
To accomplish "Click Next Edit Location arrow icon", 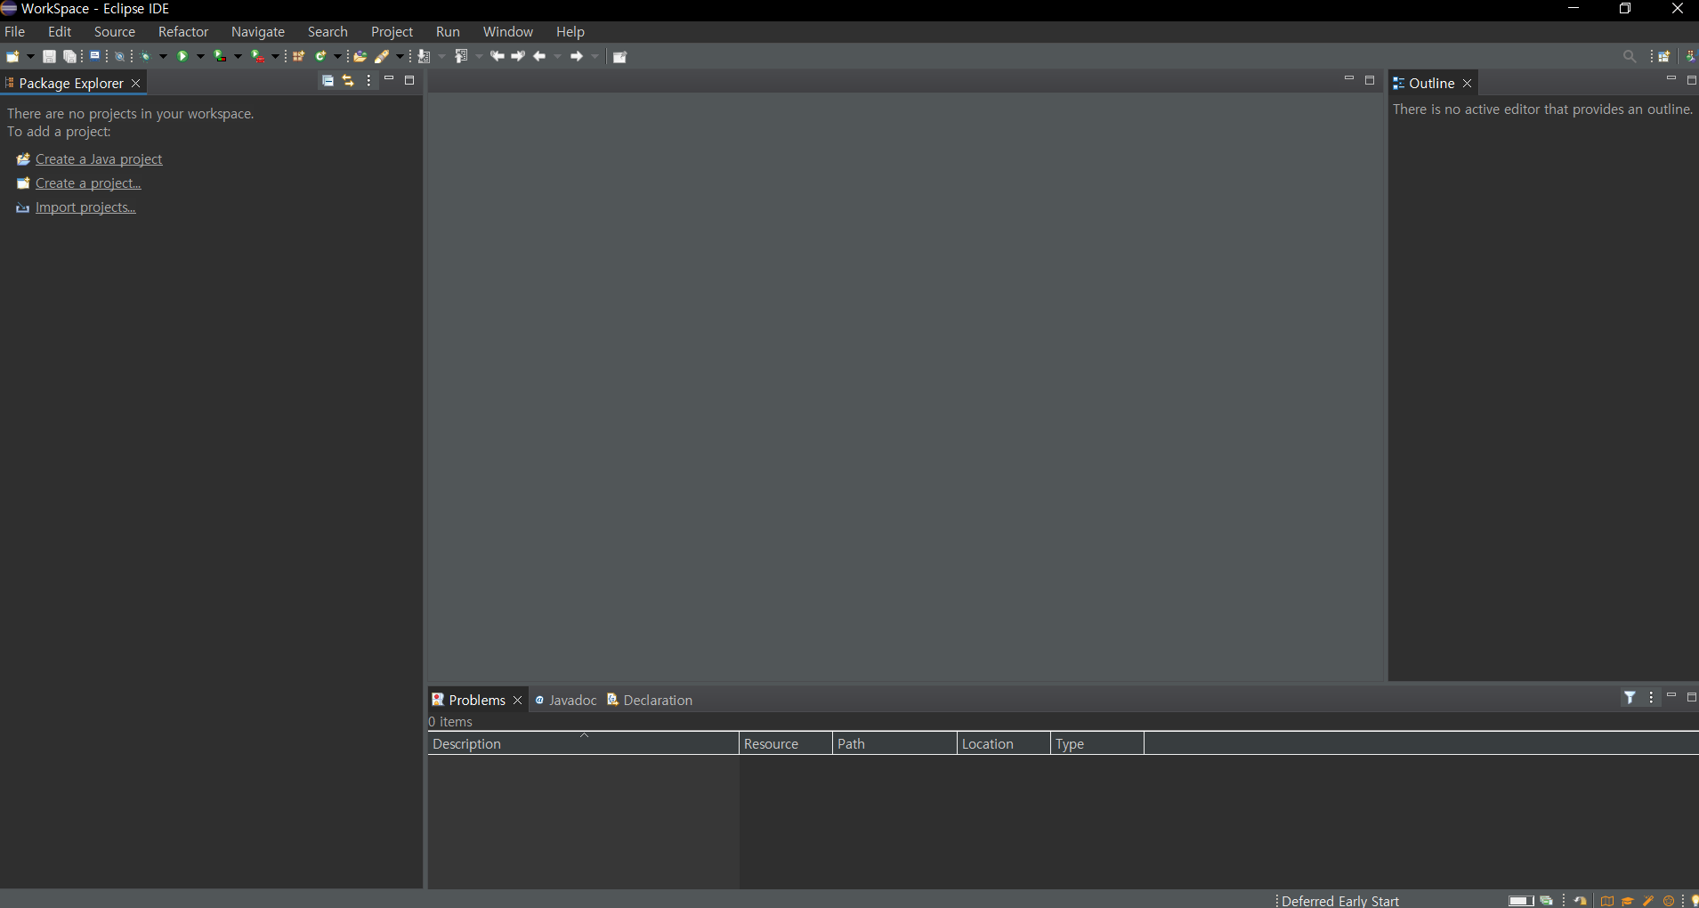I will tap(519, 56).
